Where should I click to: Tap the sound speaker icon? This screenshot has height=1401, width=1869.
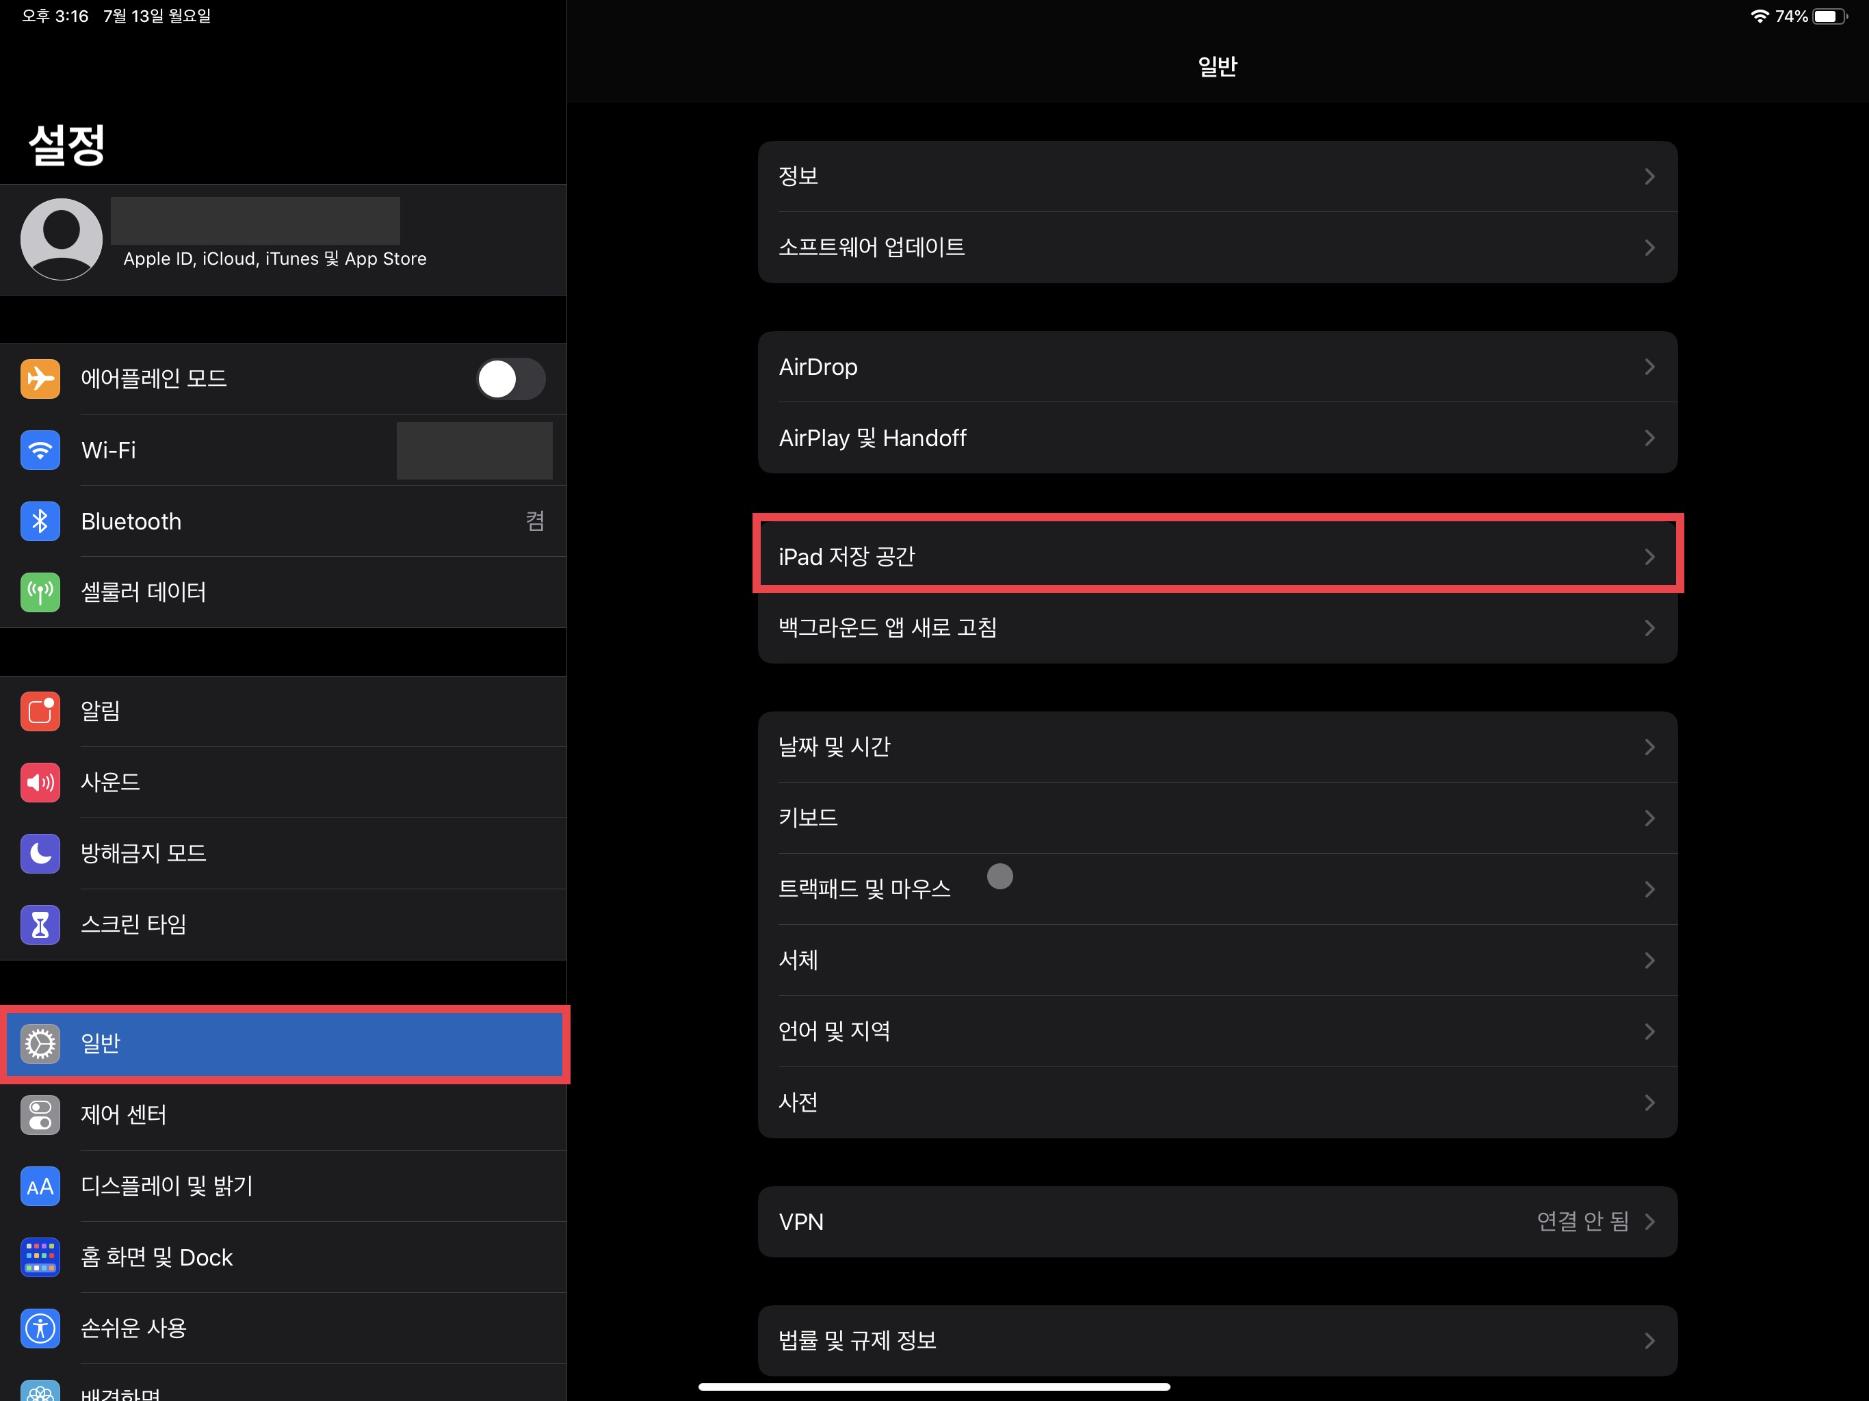coord(40,782)
